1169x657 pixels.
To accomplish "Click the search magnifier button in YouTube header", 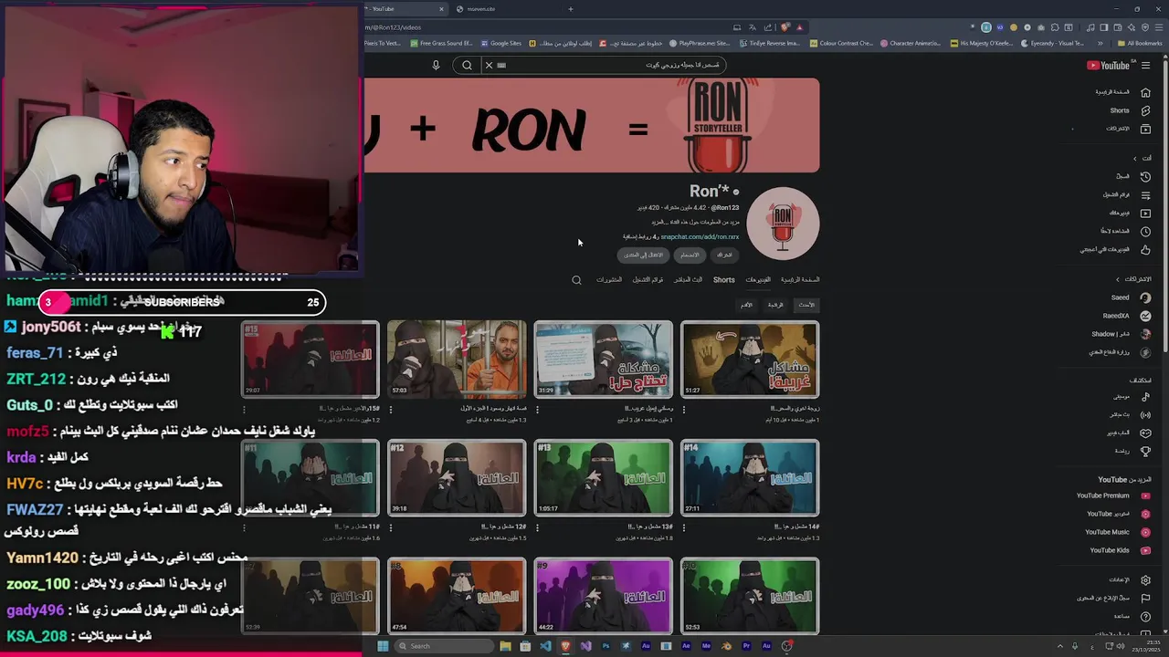I will tap(467, 65).
